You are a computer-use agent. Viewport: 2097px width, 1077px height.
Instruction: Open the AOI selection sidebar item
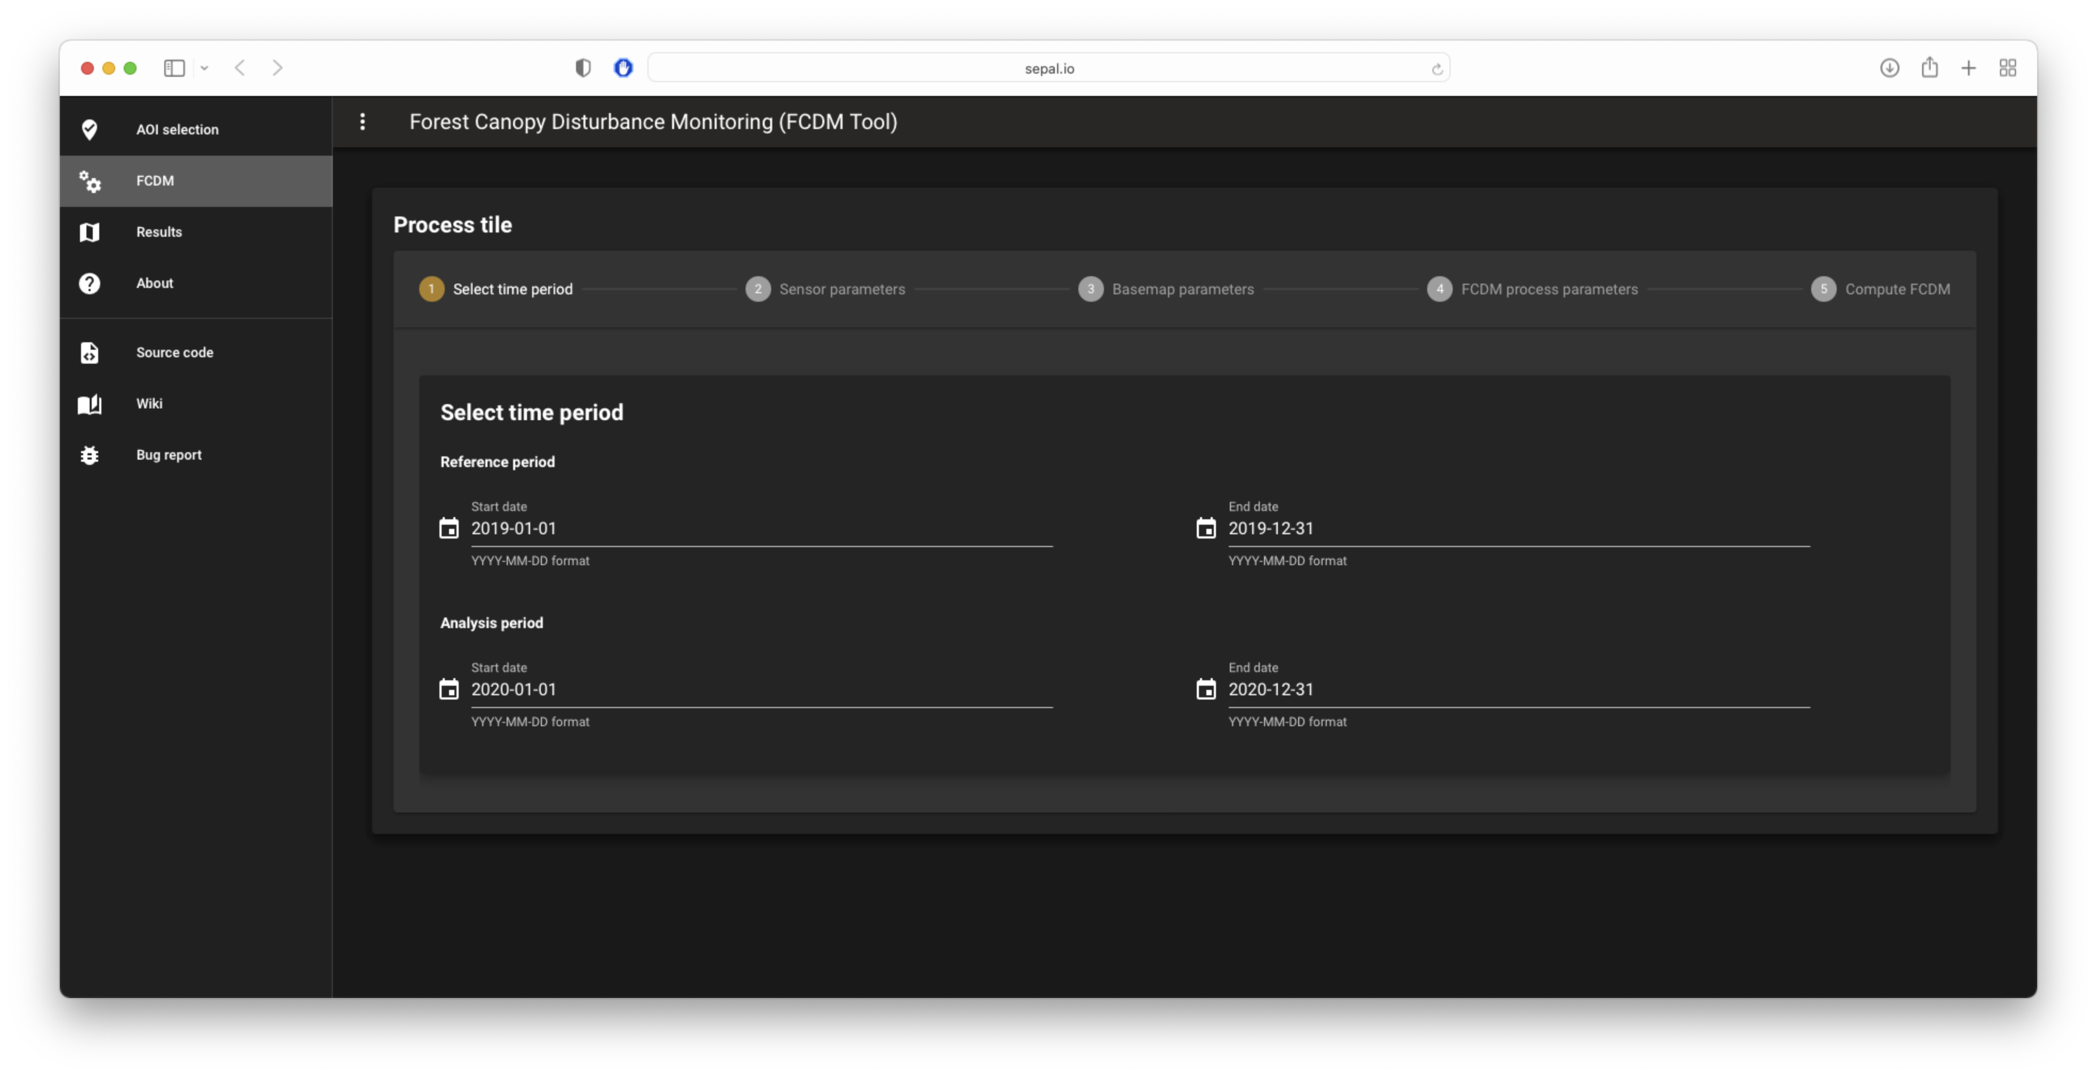click(177, 130)
